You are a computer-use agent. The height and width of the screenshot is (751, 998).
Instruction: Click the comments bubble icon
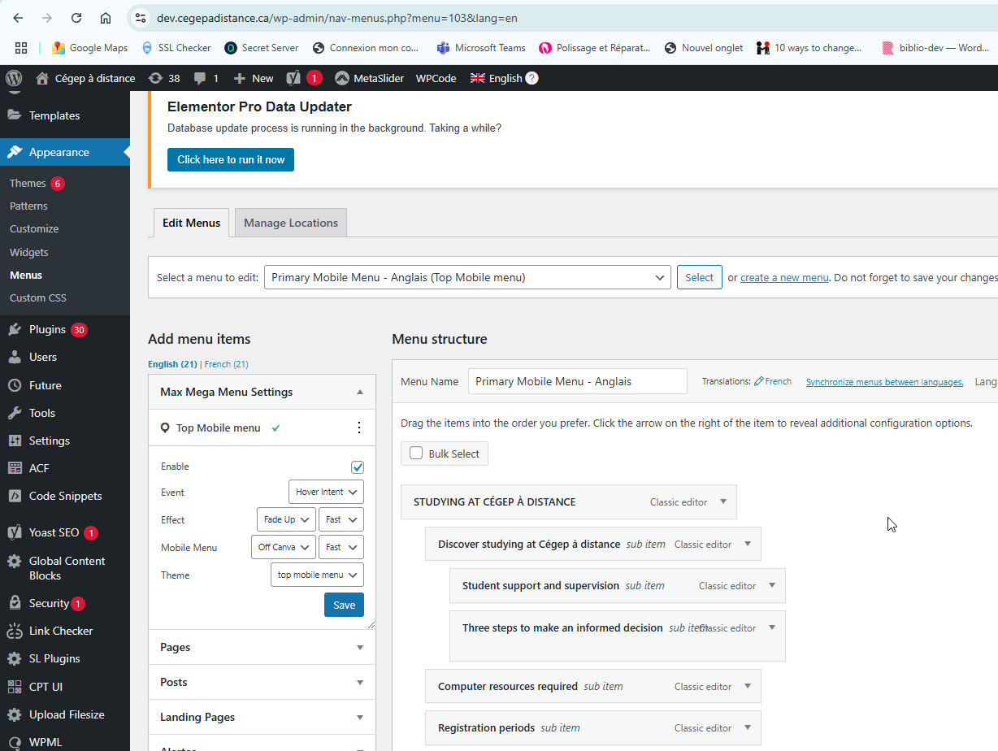pos(200,78)
